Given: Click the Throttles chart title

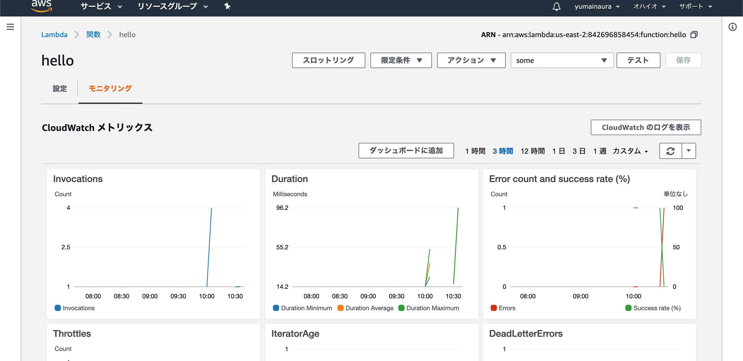Looking at the screenshot, I should [x=72, y=334].
